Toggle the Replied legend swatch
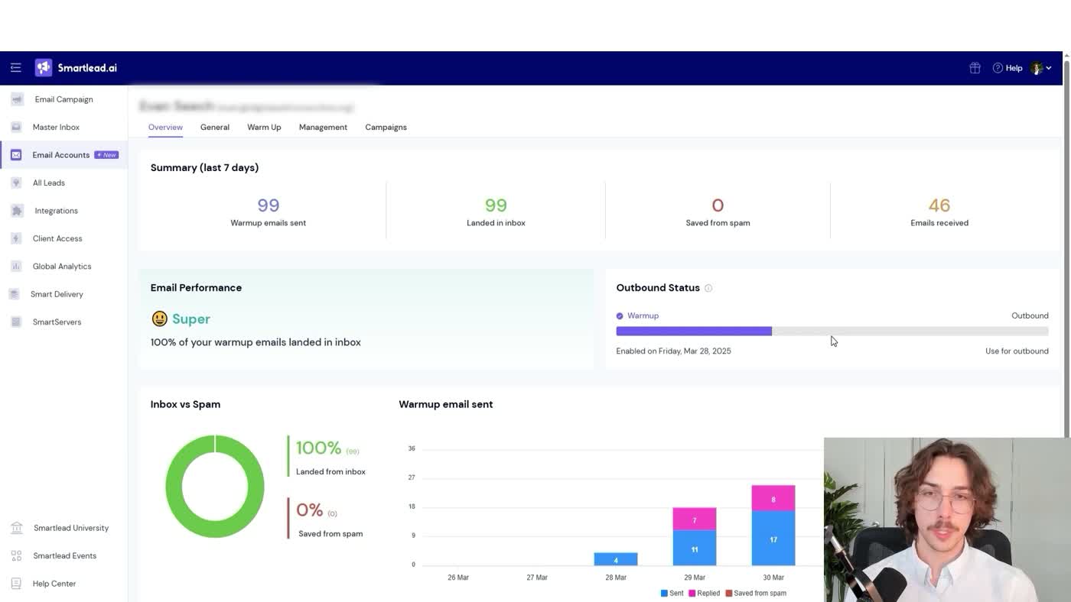The image size is (1071, 602). [x=692, y=593]
